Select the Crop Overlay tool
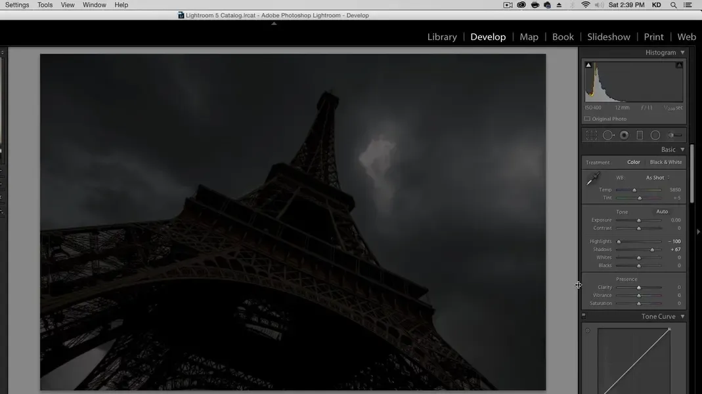 click(x=592, y=135)
